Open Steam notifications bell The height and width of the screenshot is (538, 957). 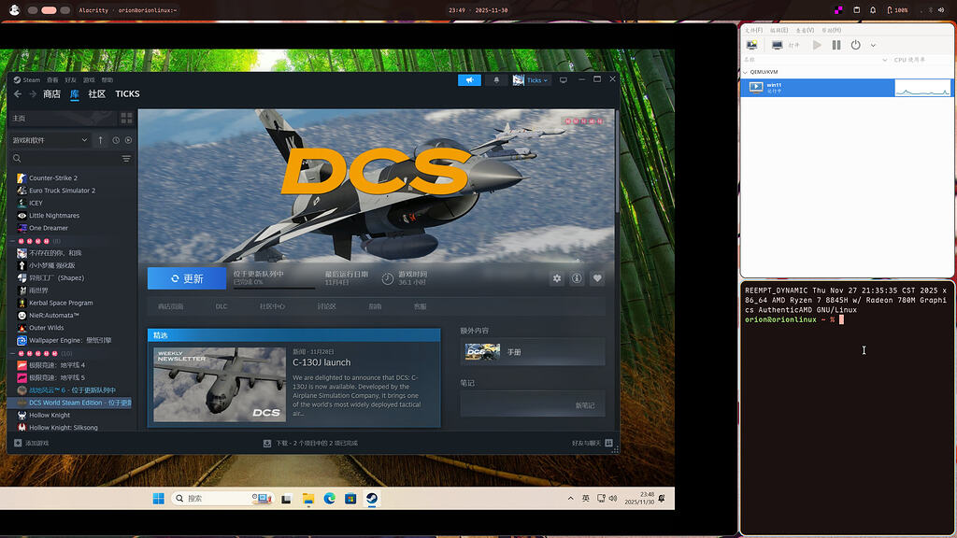[x=496, y=80]
